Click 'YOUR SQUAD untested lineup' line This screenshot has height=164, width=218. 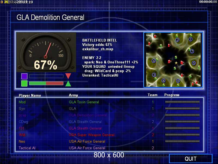[x=108, y=66]
